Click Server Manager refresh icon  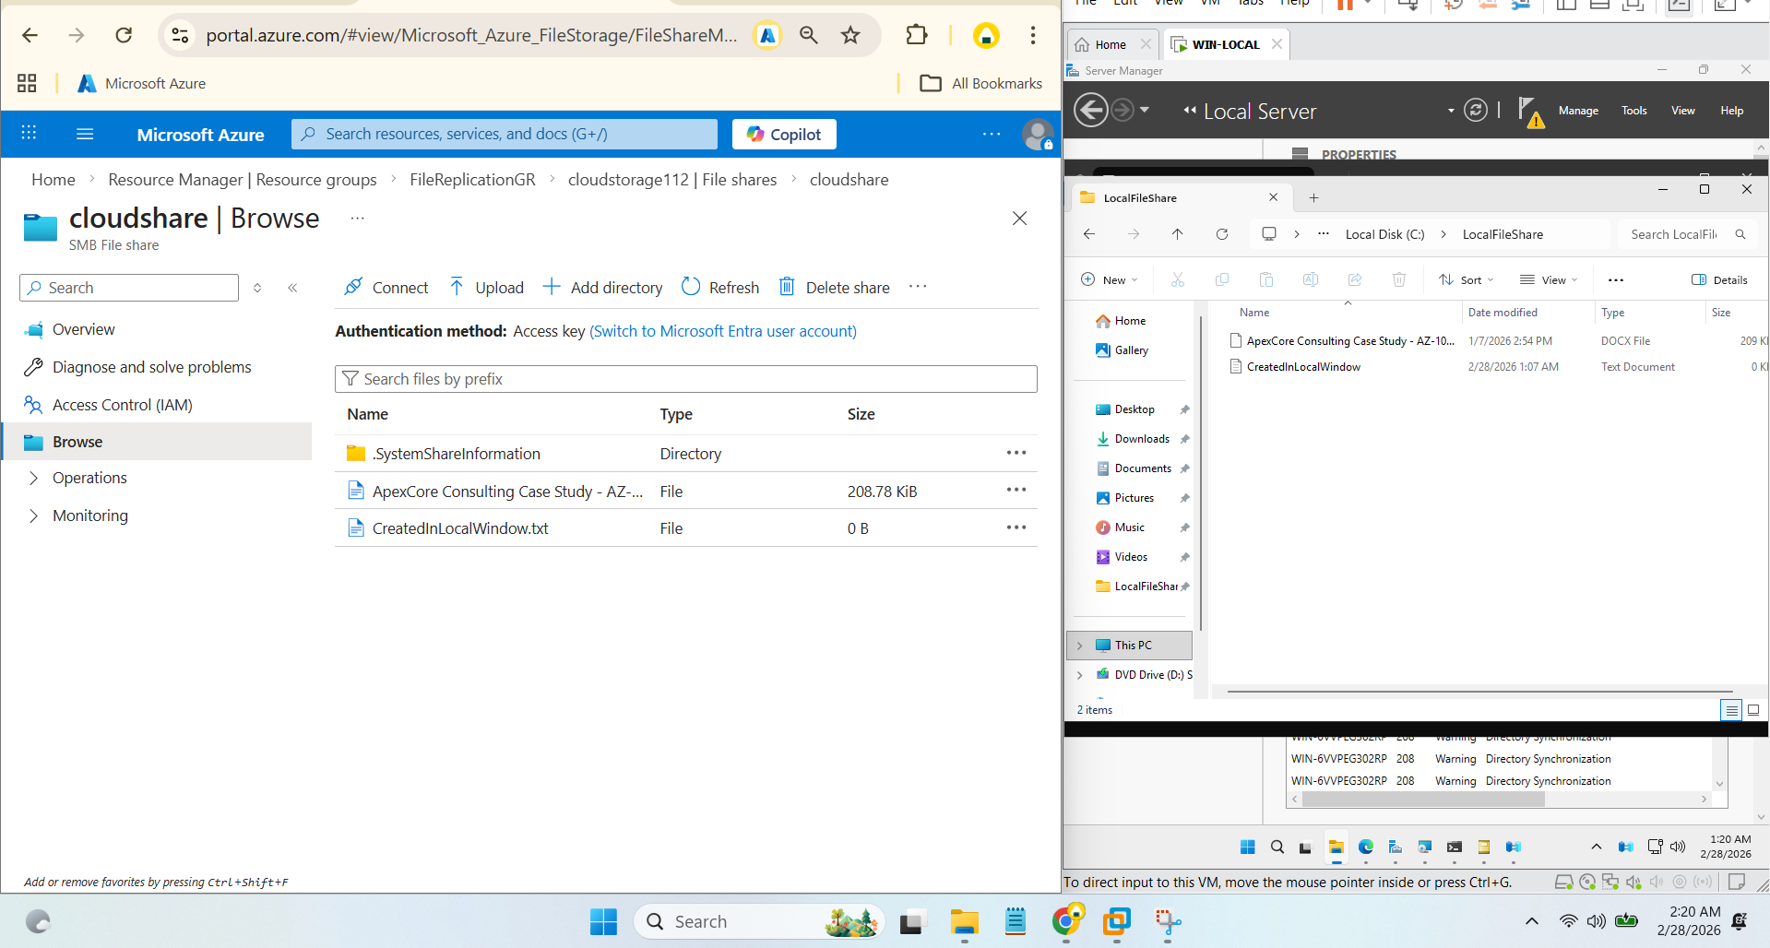(1476, 111)
